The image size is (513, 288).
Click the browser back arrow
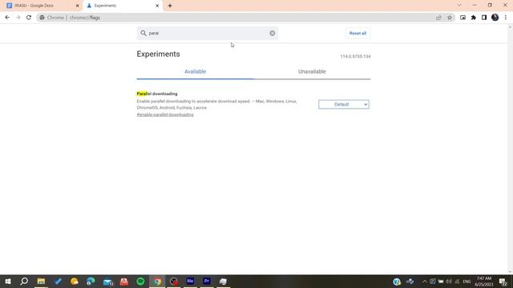[7, 18]
